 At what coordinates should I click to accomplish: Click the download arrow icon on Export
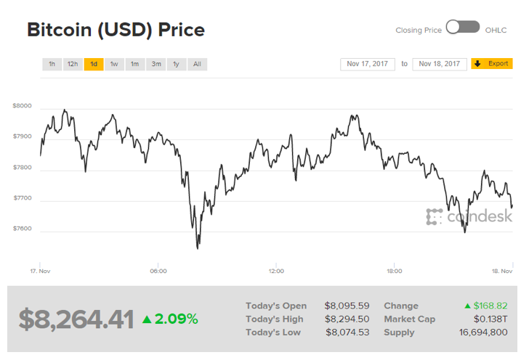coord(478,64)
